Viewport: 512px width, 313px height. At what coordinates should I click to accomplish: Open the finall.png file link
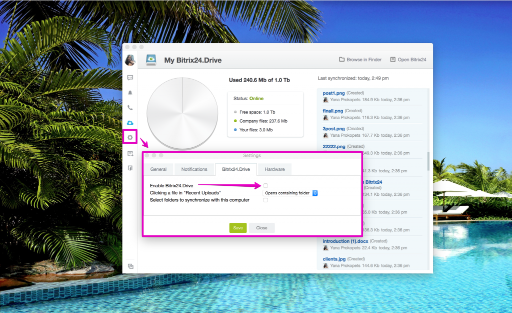point(332,111)
